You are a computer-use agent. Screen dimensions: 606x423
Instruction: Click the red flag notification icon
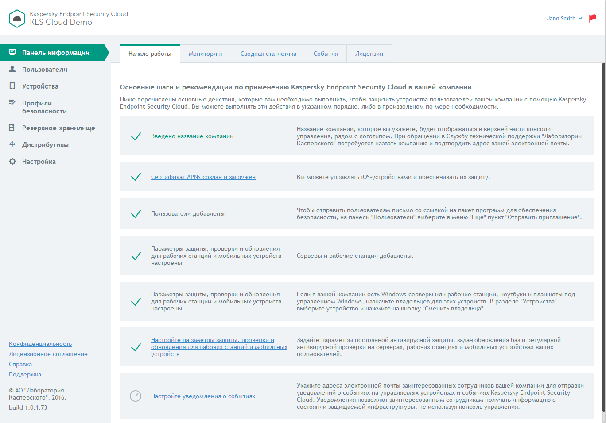click(592, 18)
